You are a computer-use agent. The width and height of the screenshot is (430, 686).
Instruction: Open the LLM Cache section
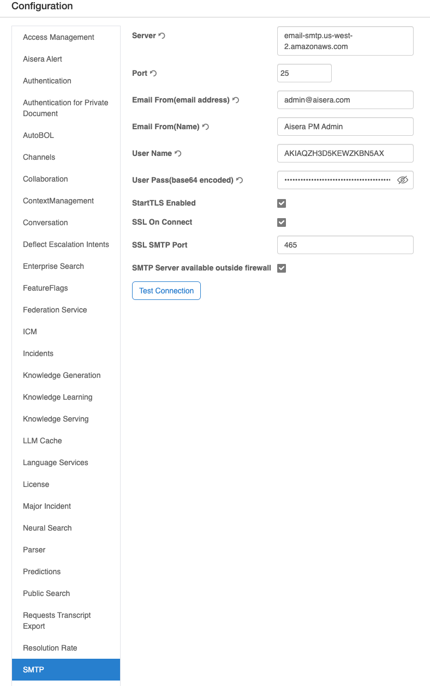point(43,441)
